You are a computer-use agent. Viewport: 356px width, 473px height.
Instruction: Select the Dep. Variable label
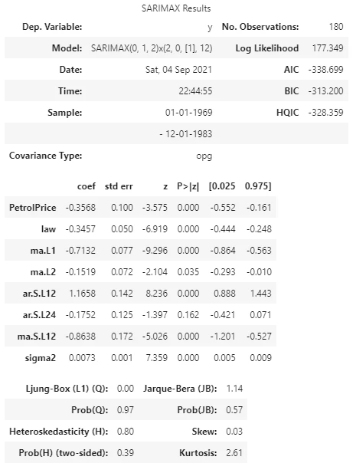coord(52,27)
